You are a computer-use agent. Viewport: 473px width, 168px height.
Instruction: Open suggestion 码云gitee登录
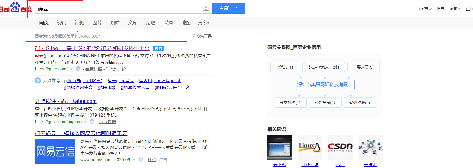121,81
